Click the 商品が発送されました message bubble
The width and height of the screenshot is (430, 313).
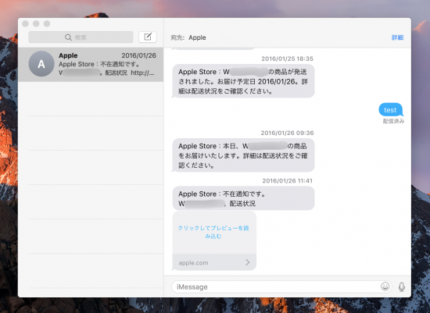tap(243, 81)
